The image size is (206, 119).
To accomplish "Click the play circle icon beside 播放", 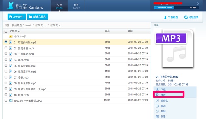I will pos(157,95).
